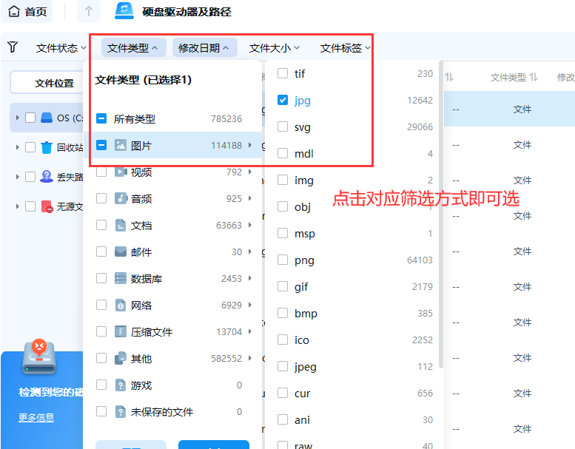Check the svg file type

(x=283, y=126)
